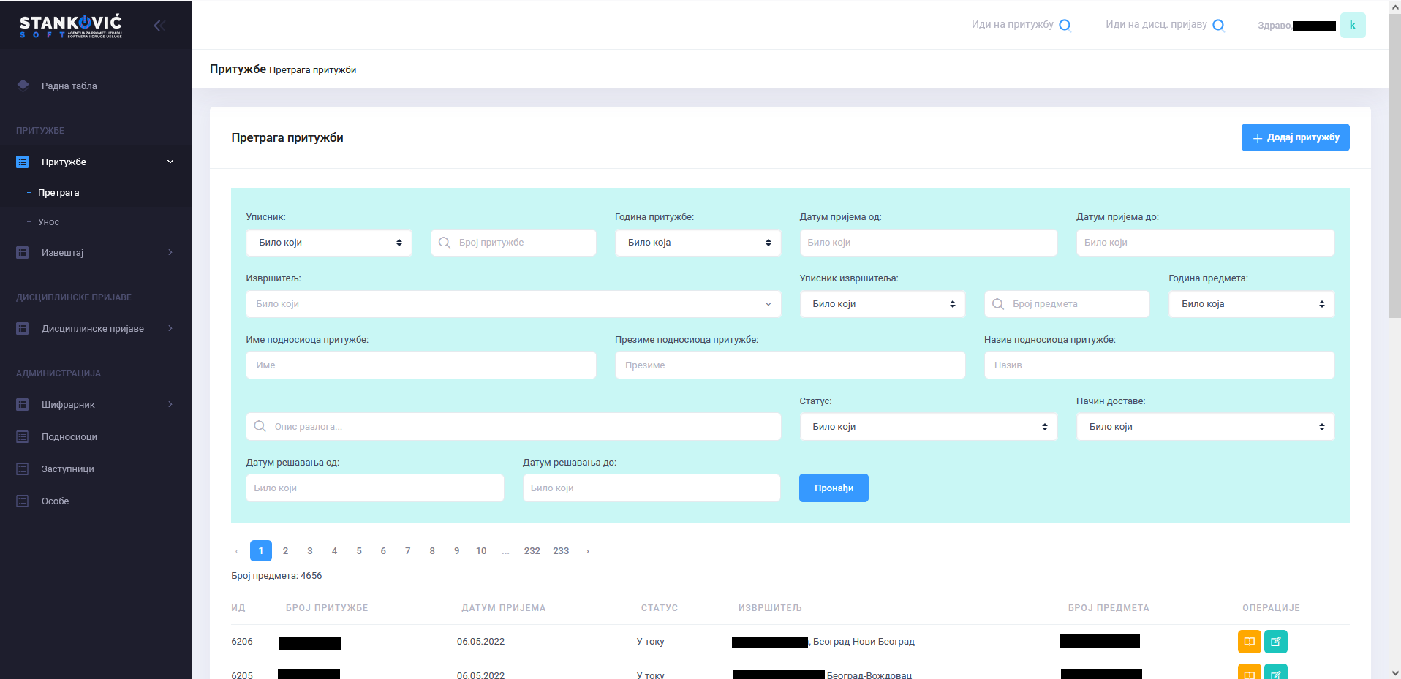
Task: Click the green edit icon for row 6206
Action: [x=1275, y=642]
